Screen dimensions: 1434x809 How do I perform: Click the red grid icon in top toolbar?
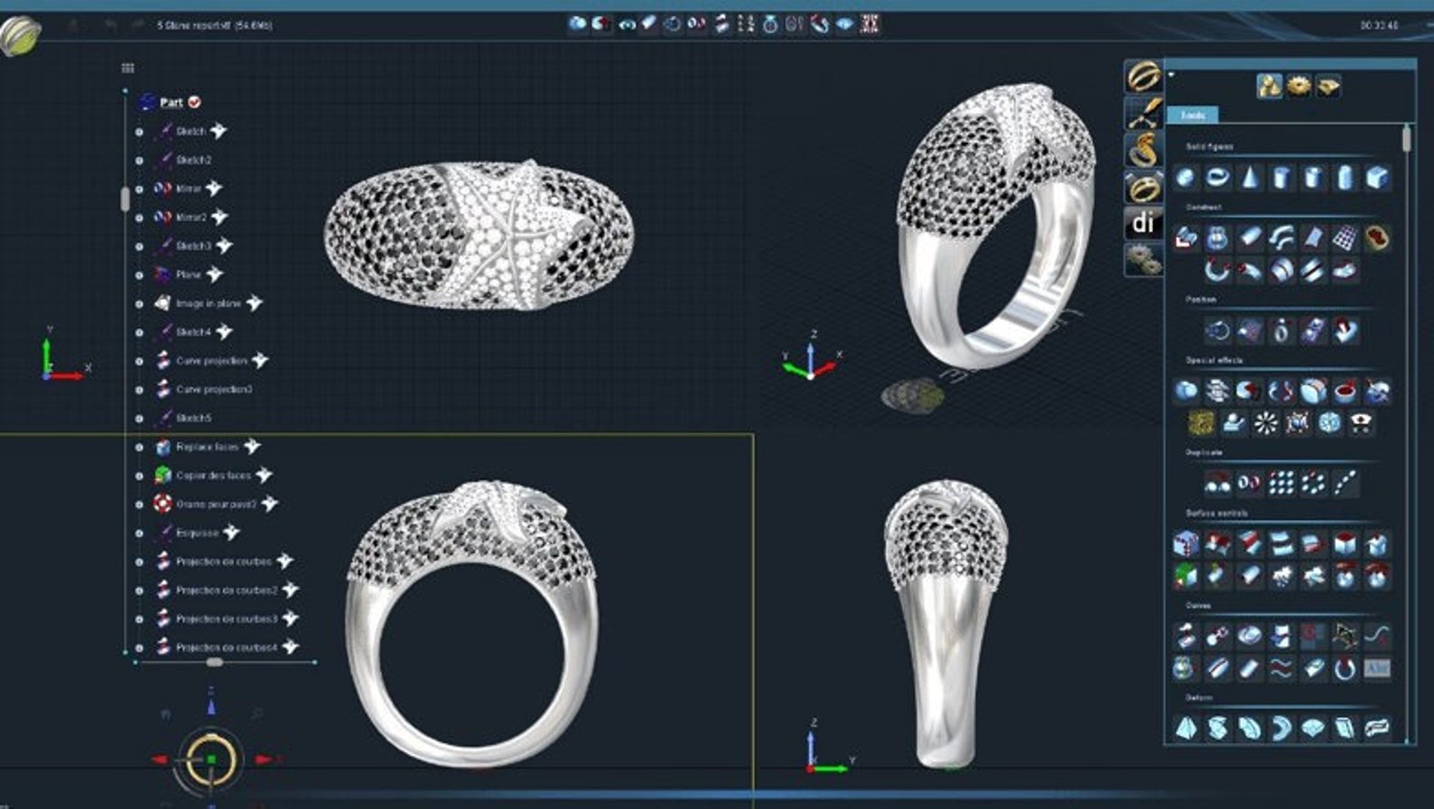point(869,24)
